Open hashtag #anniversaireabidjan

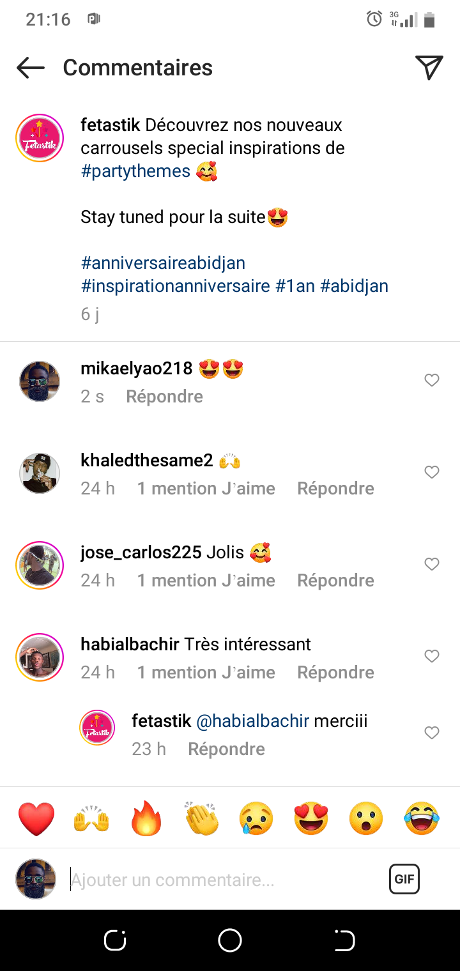163,263
